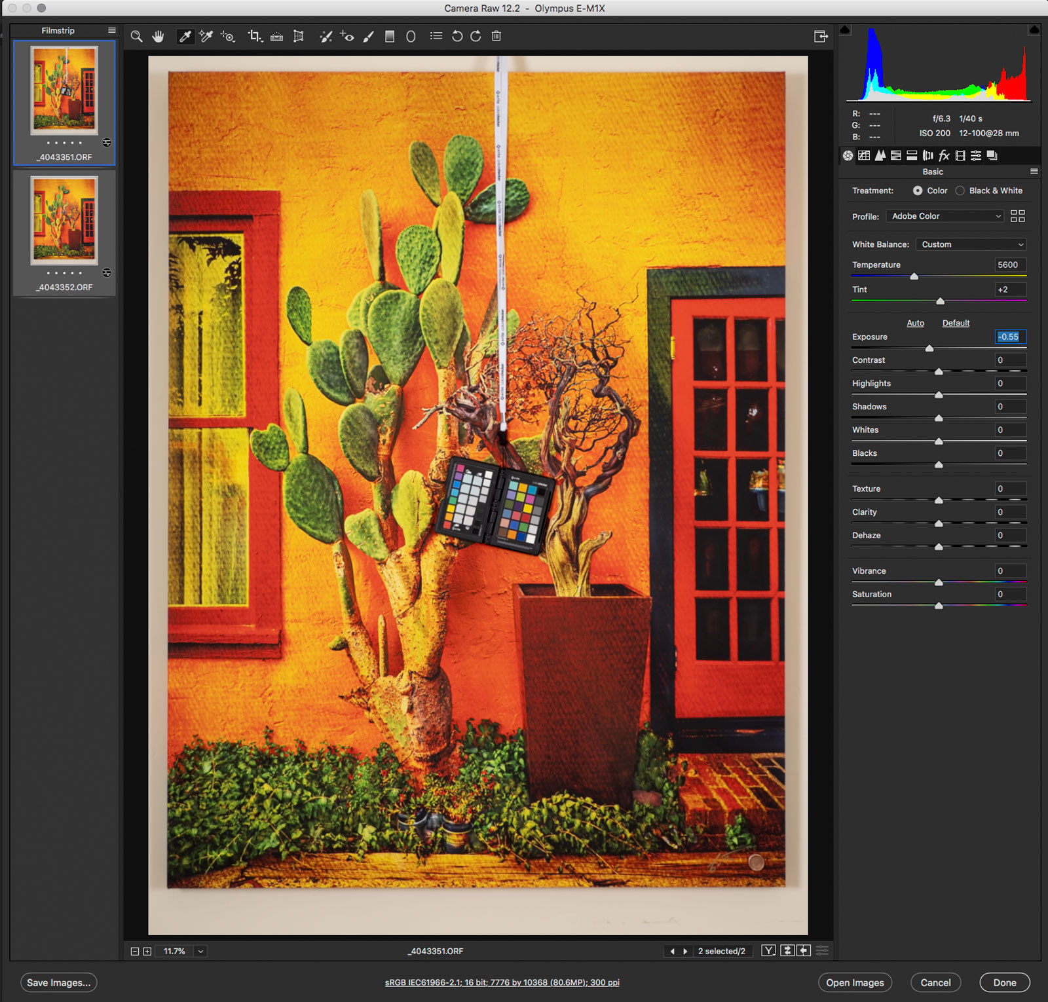
Task: Select the Graduated Filter tool
Action: tap(390, 37)
